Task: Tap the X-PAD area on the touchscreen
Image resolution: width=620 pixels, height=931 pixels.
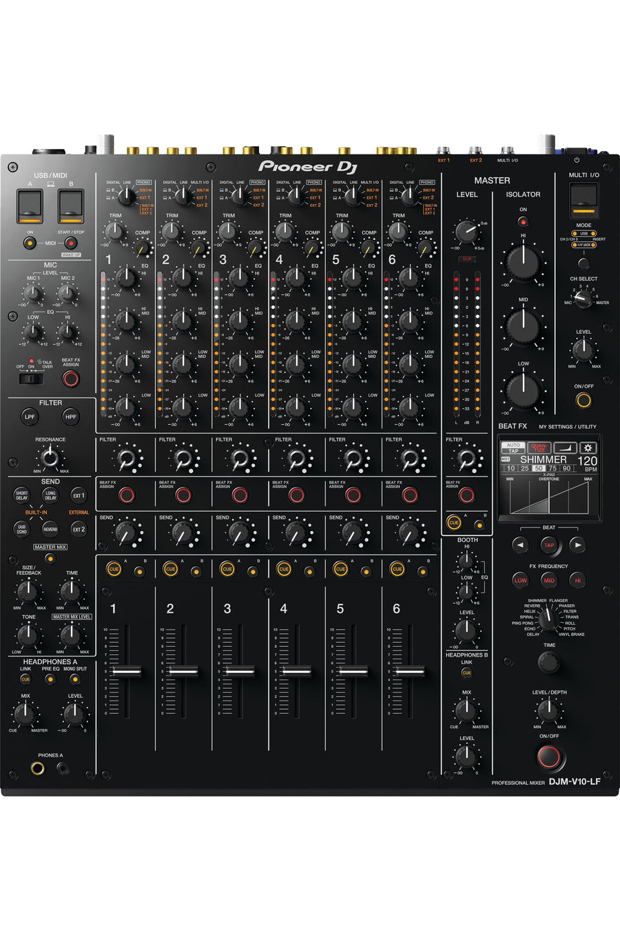Action: pos(549,498)
